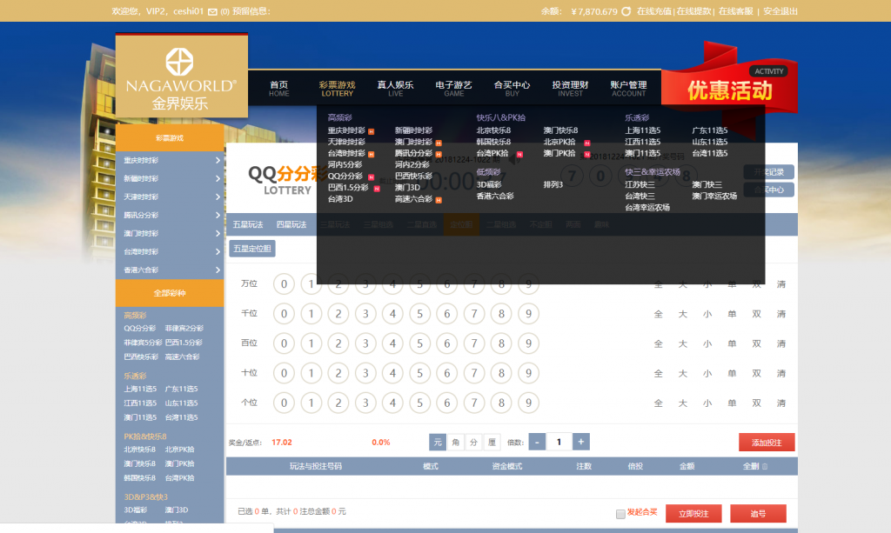Image resolution: width=891 pixels, height=533 pixels.
Task: Click the 立即投注 button
Action: [x=693, y=513]
